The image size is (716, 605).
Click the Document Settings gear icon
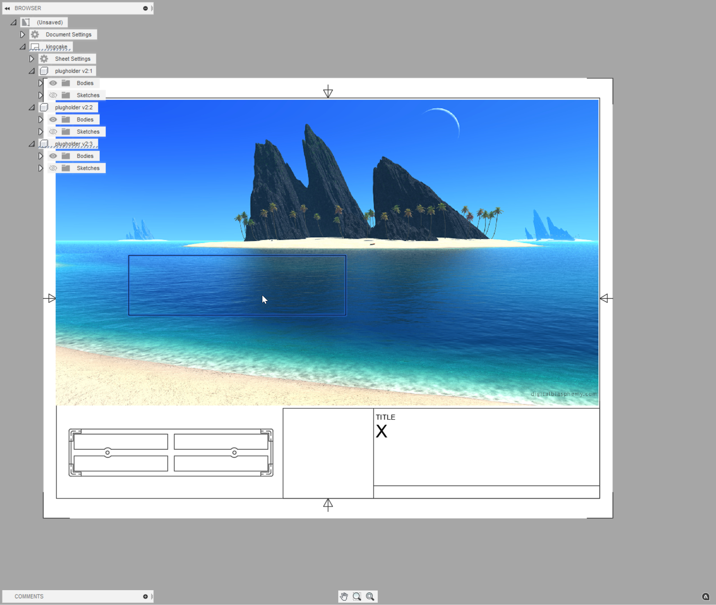pos(35,34)
